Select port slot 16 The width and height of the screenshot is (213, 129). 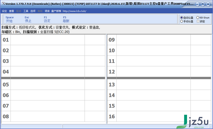[159, 116]
